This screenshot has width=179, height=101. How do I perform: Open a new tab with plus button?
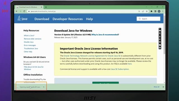pyautogui.click(x=46, y=7)
